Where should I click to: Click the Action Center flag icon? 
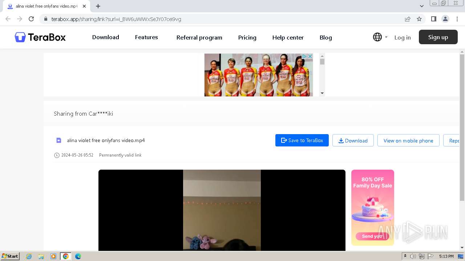(430, 256)
